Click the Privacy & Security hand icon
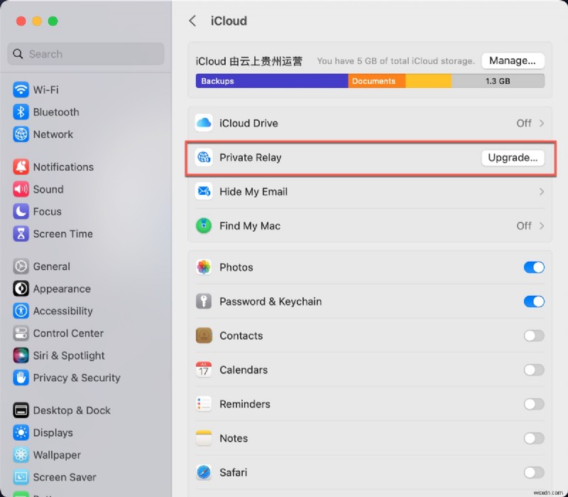 pyautogui.click(x=21, y=378)
